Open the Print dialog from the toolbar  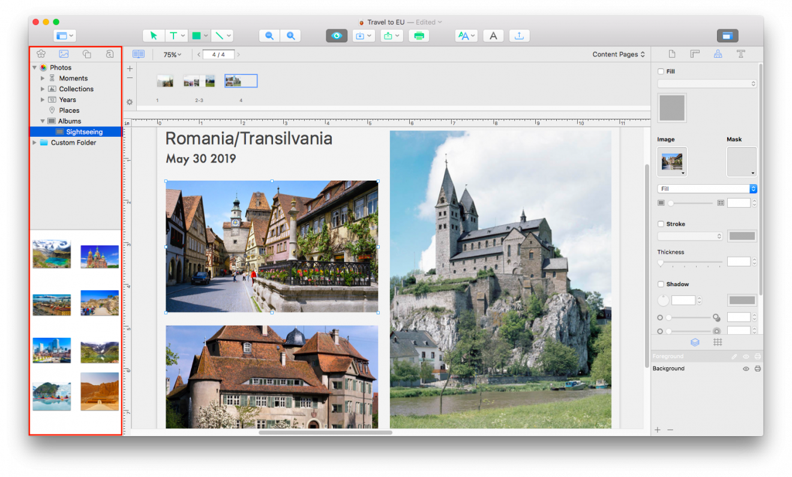pos(419,35)
